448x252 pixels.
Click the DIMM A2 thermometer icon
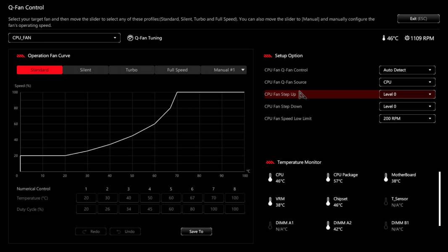click(x=328, y=226)
